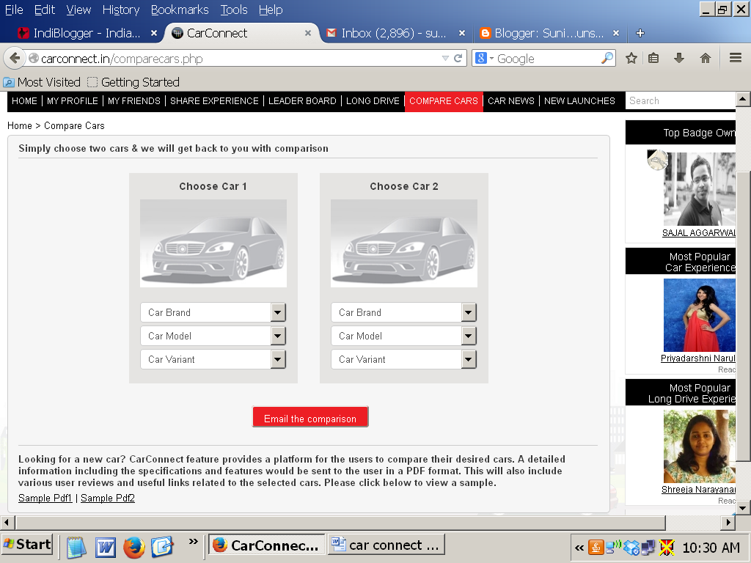Open LONG DRIVE nav item

coord(373,101)
